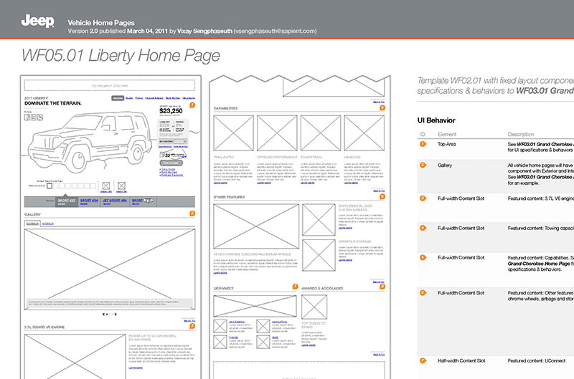
Task: Click the wide UConnect banner placeholder
Action: (255, 306)
